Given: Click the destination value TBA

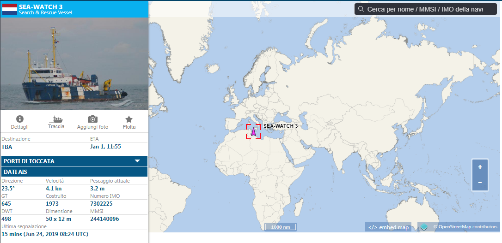Looking at the screenshot, I should pos(7,147).
